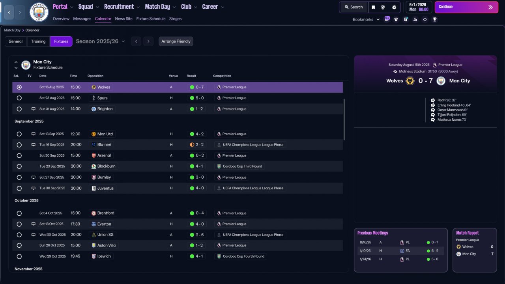Open the settings gear icon
The image size is (505, 284).
point(394,7)
